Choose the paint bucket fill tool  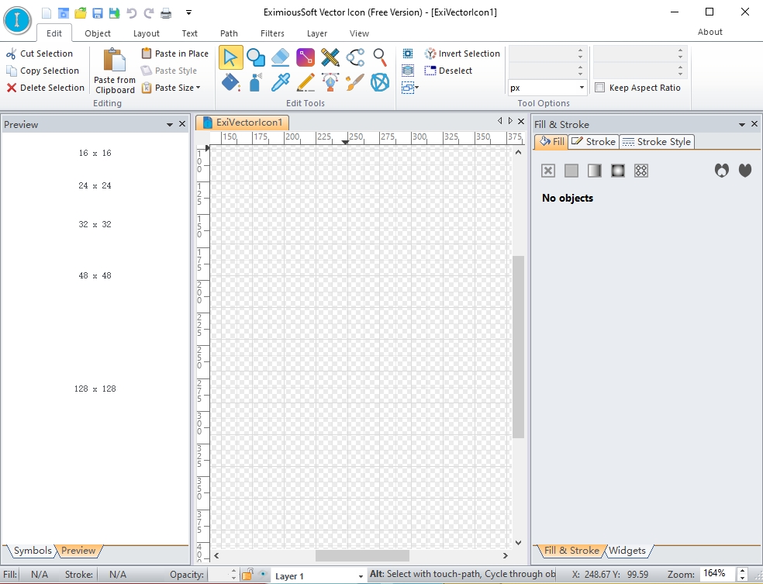coord(230,82)
